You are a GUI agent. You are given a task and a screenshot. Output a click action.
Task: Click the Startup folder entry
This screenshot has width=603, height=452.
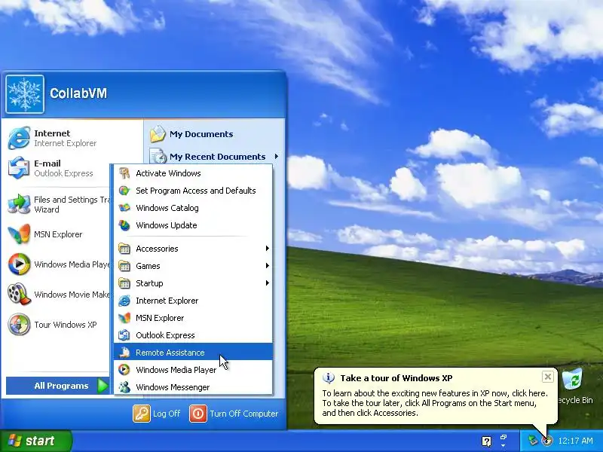[193, 283]
